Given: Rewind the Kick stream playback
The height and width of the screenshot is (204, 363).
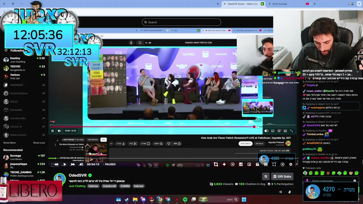Looking at the screenshot, I should coord(56,164).
